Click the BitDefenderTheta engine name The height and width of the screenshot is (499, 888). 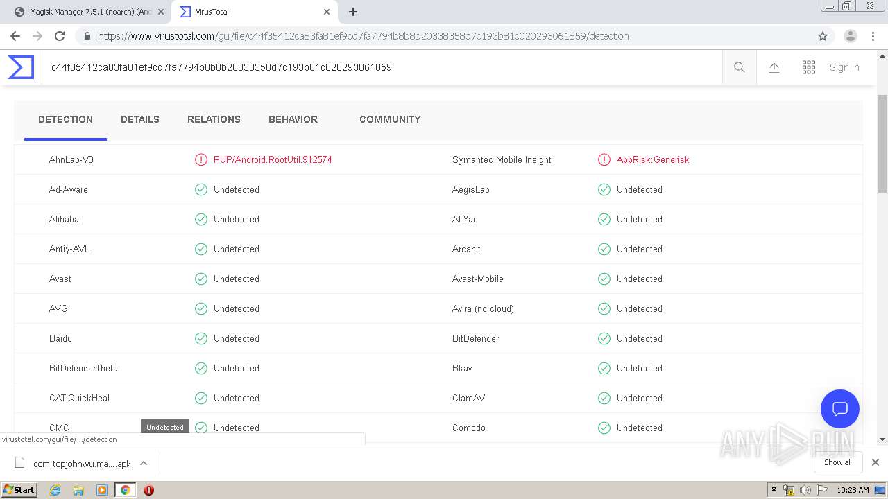point(83,368)
